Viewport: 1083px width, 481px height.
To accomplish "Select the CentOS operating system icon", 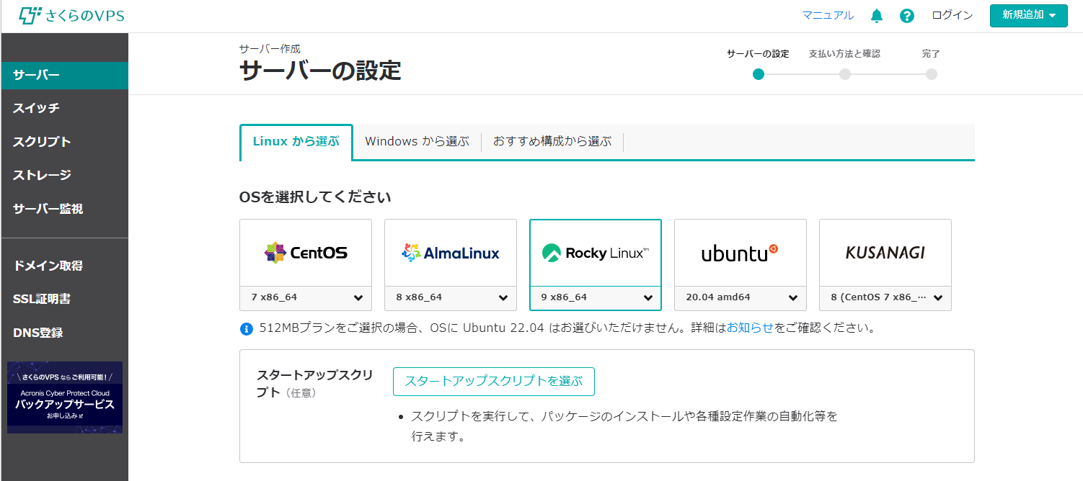I will click(305, 252).
